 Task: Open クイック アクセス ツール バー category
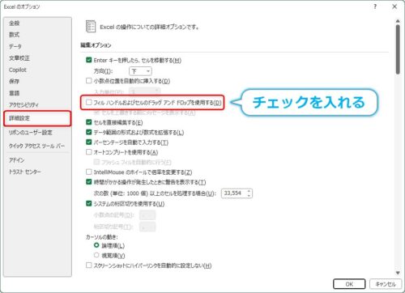[36, 146]
